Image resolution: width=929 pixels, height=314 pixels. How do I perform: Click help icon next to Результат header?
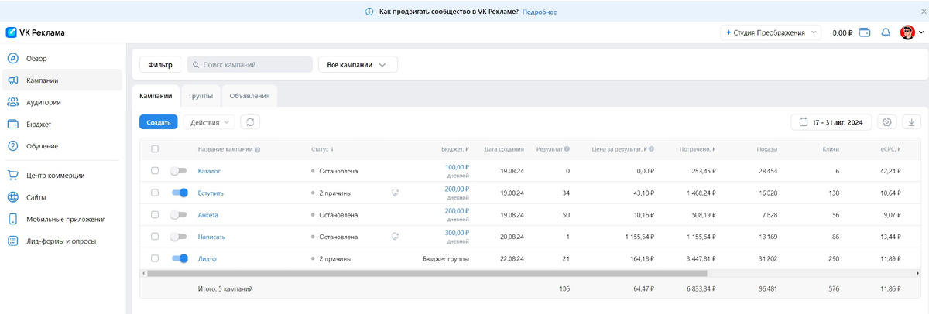pos(567,149)
